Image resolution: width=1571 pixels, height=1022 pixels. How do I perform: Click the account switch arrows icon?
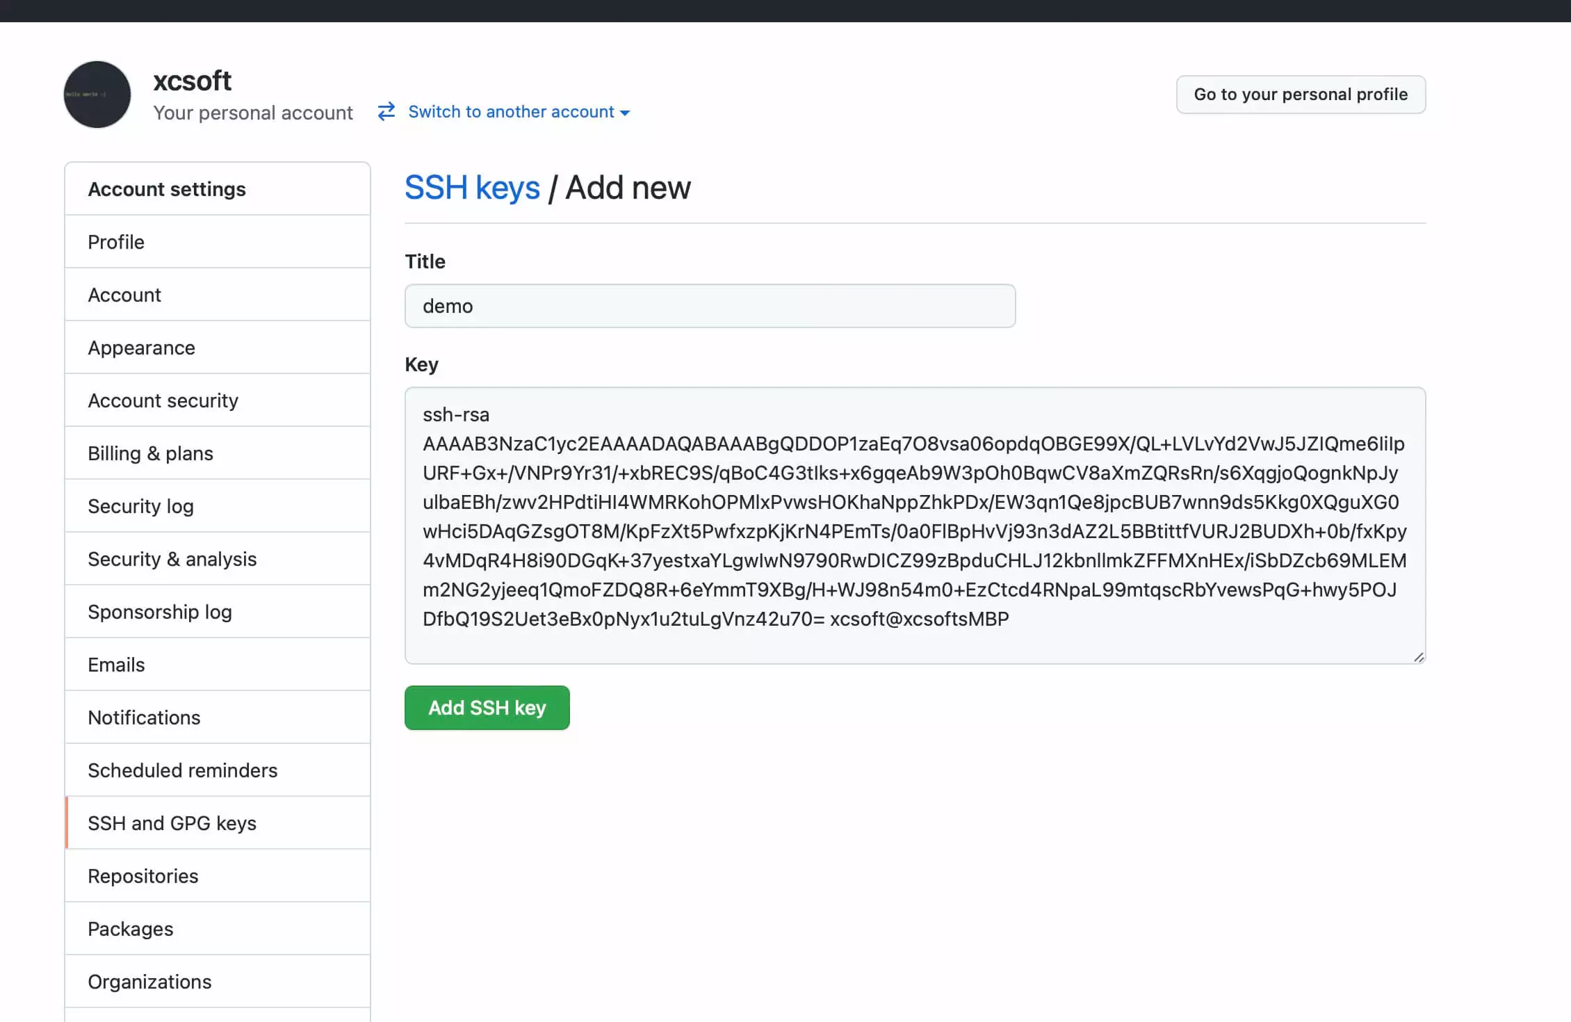click(x=386, y=112)
